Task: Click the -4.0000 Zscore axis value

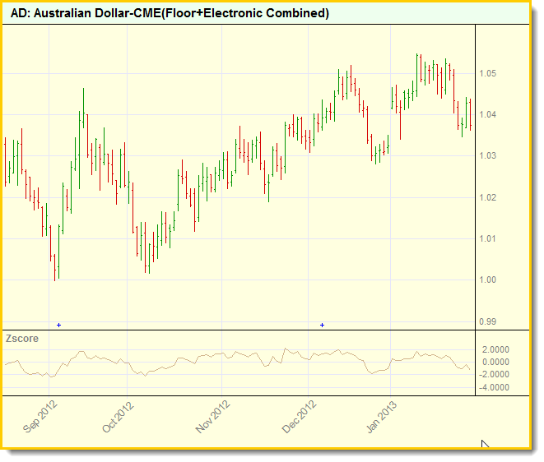Action: pyautogui.click(x=494, y=386)
